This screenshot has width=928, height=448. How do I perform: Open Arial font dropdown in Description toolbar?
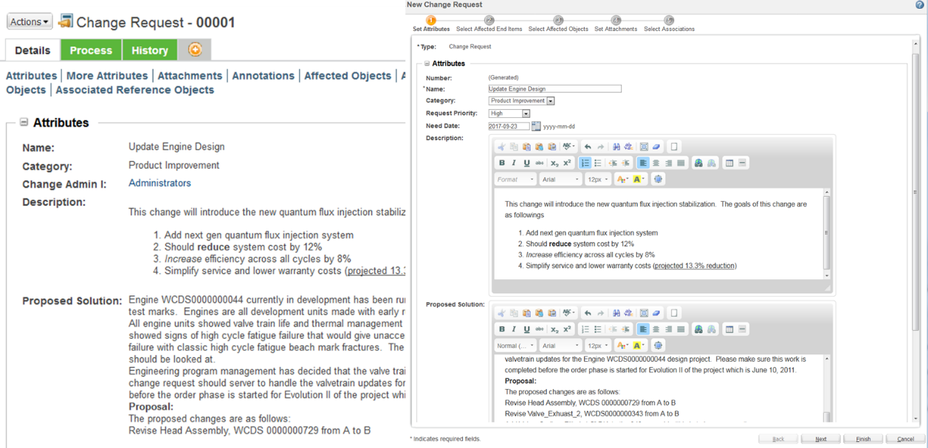pos(560,179)
